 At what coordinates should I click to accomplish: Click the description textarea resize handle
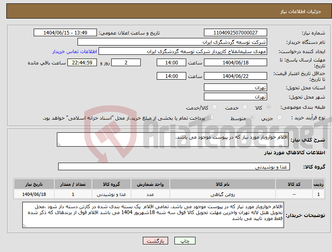pyautogui.click(x=59, y=144)
